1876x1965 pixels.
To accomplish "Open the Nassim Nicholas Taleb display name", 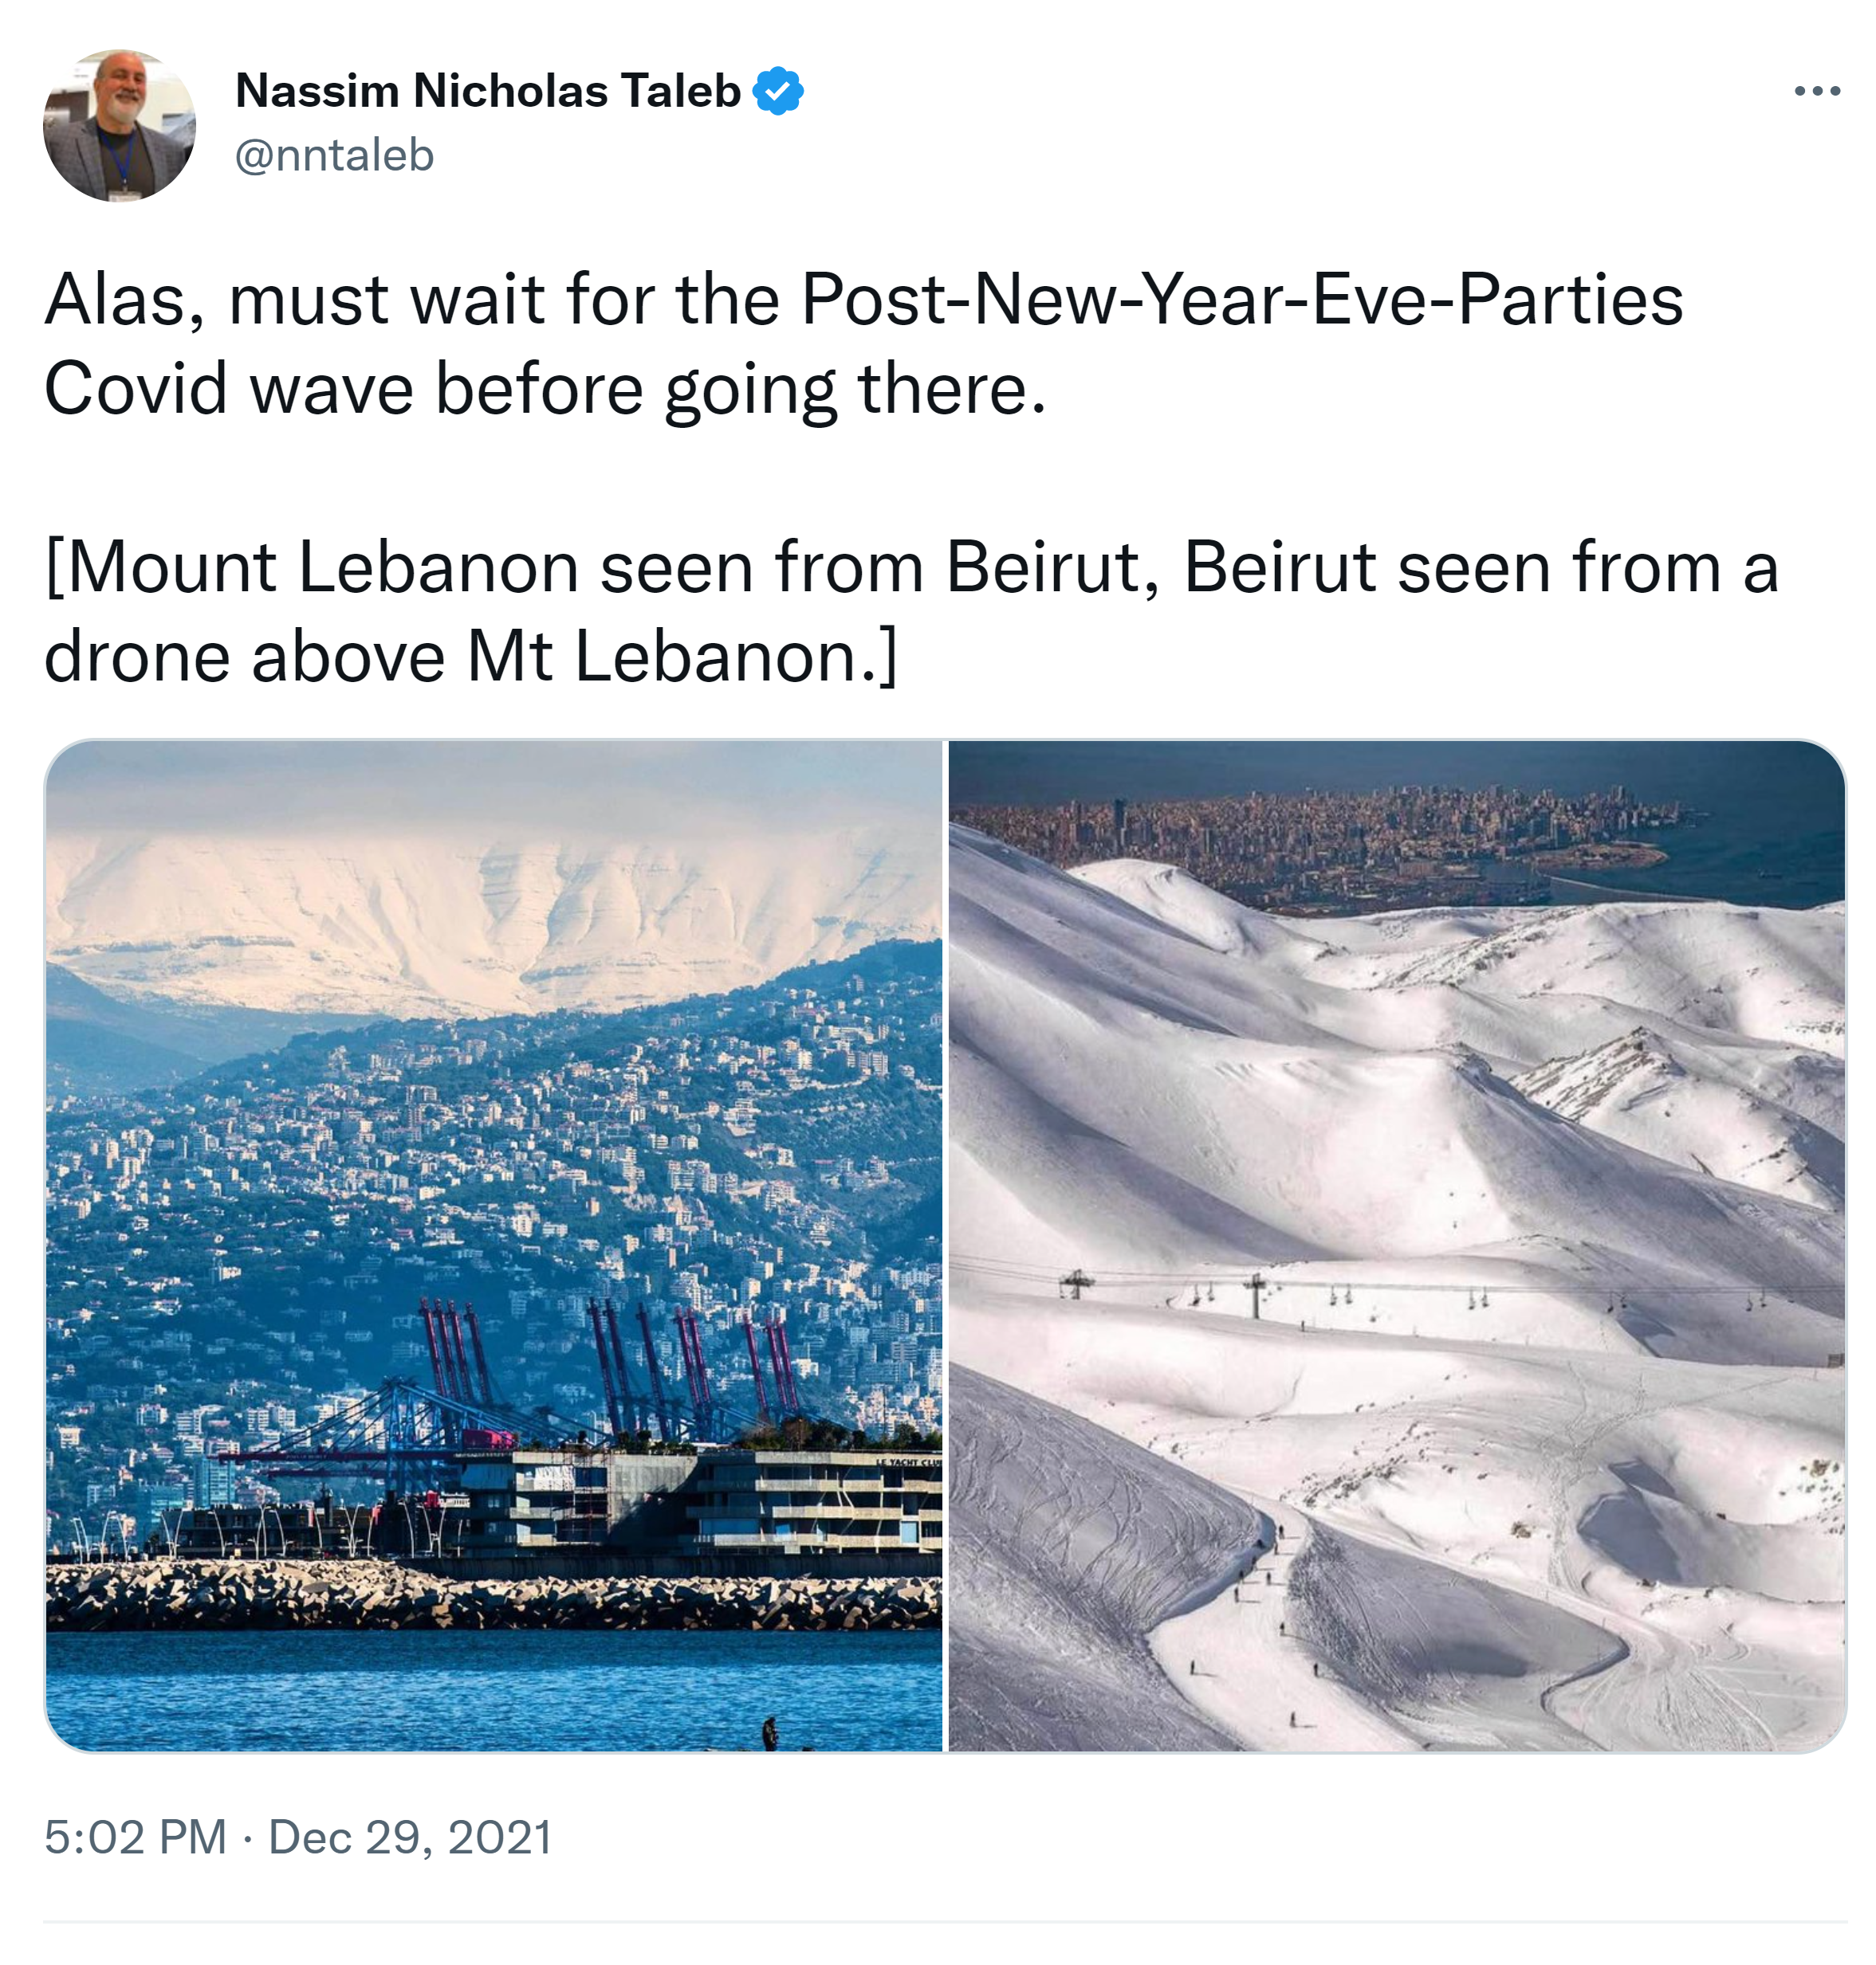I will coord(487,91).
